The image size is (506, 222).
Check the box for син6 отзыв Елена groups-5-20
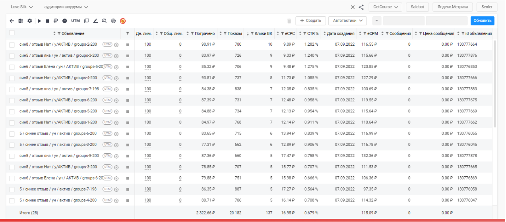point(12,67)
